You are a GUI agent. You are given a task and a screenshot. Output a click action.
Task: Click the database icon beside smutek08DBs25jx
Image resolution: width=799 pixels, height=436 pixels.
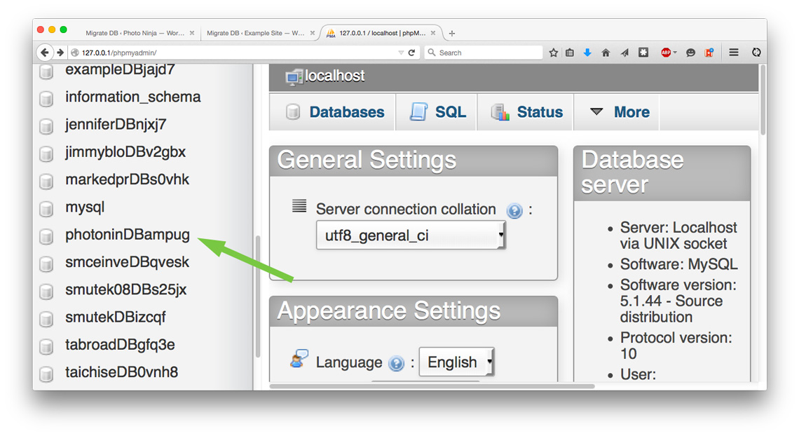(46, 290)
